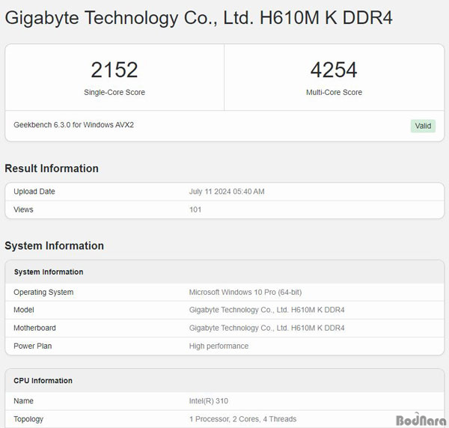The width and height of the screenshot is (449, 428).
Task: Click the Model row label
Action: [x=24, y=310]
